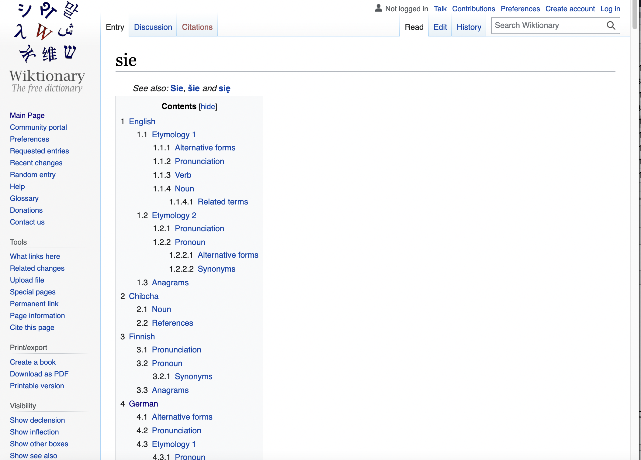
Task: Show inflection tables
Action: click(x=34, y=432)
